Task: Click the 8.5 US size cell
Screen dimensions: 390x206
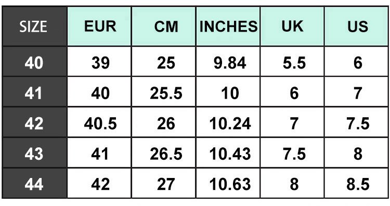Action: coord(357,183)
